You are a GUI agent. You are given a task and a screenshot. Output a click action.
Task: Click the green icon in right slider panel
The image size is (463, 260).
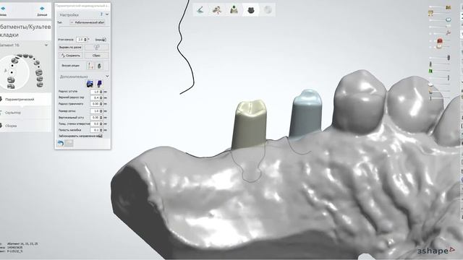pos(431,71)
